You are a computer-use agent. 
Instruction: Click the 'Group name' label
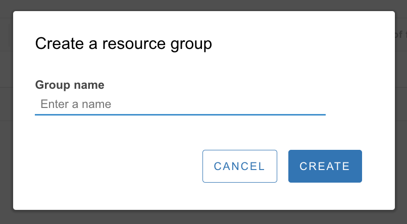pos(70,85)
